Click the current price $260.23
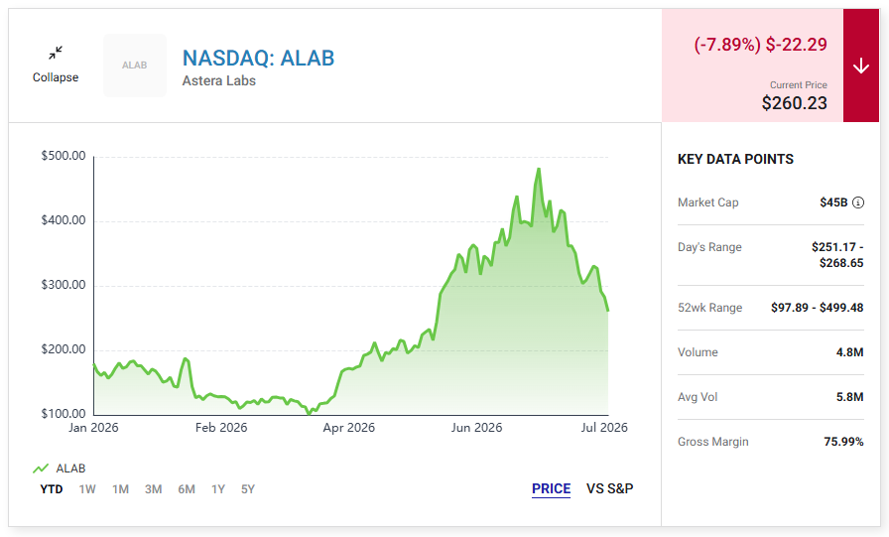 click(x=795, y=103)
